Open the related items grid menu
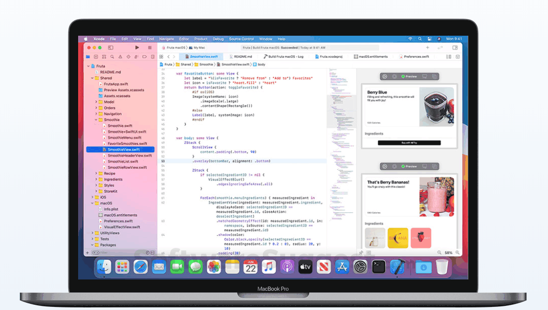Viewport: 548px width, 310px height. click(x=161, y=56)
